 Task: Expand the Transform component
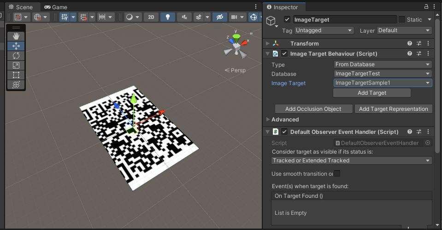(x=268, y=43)
